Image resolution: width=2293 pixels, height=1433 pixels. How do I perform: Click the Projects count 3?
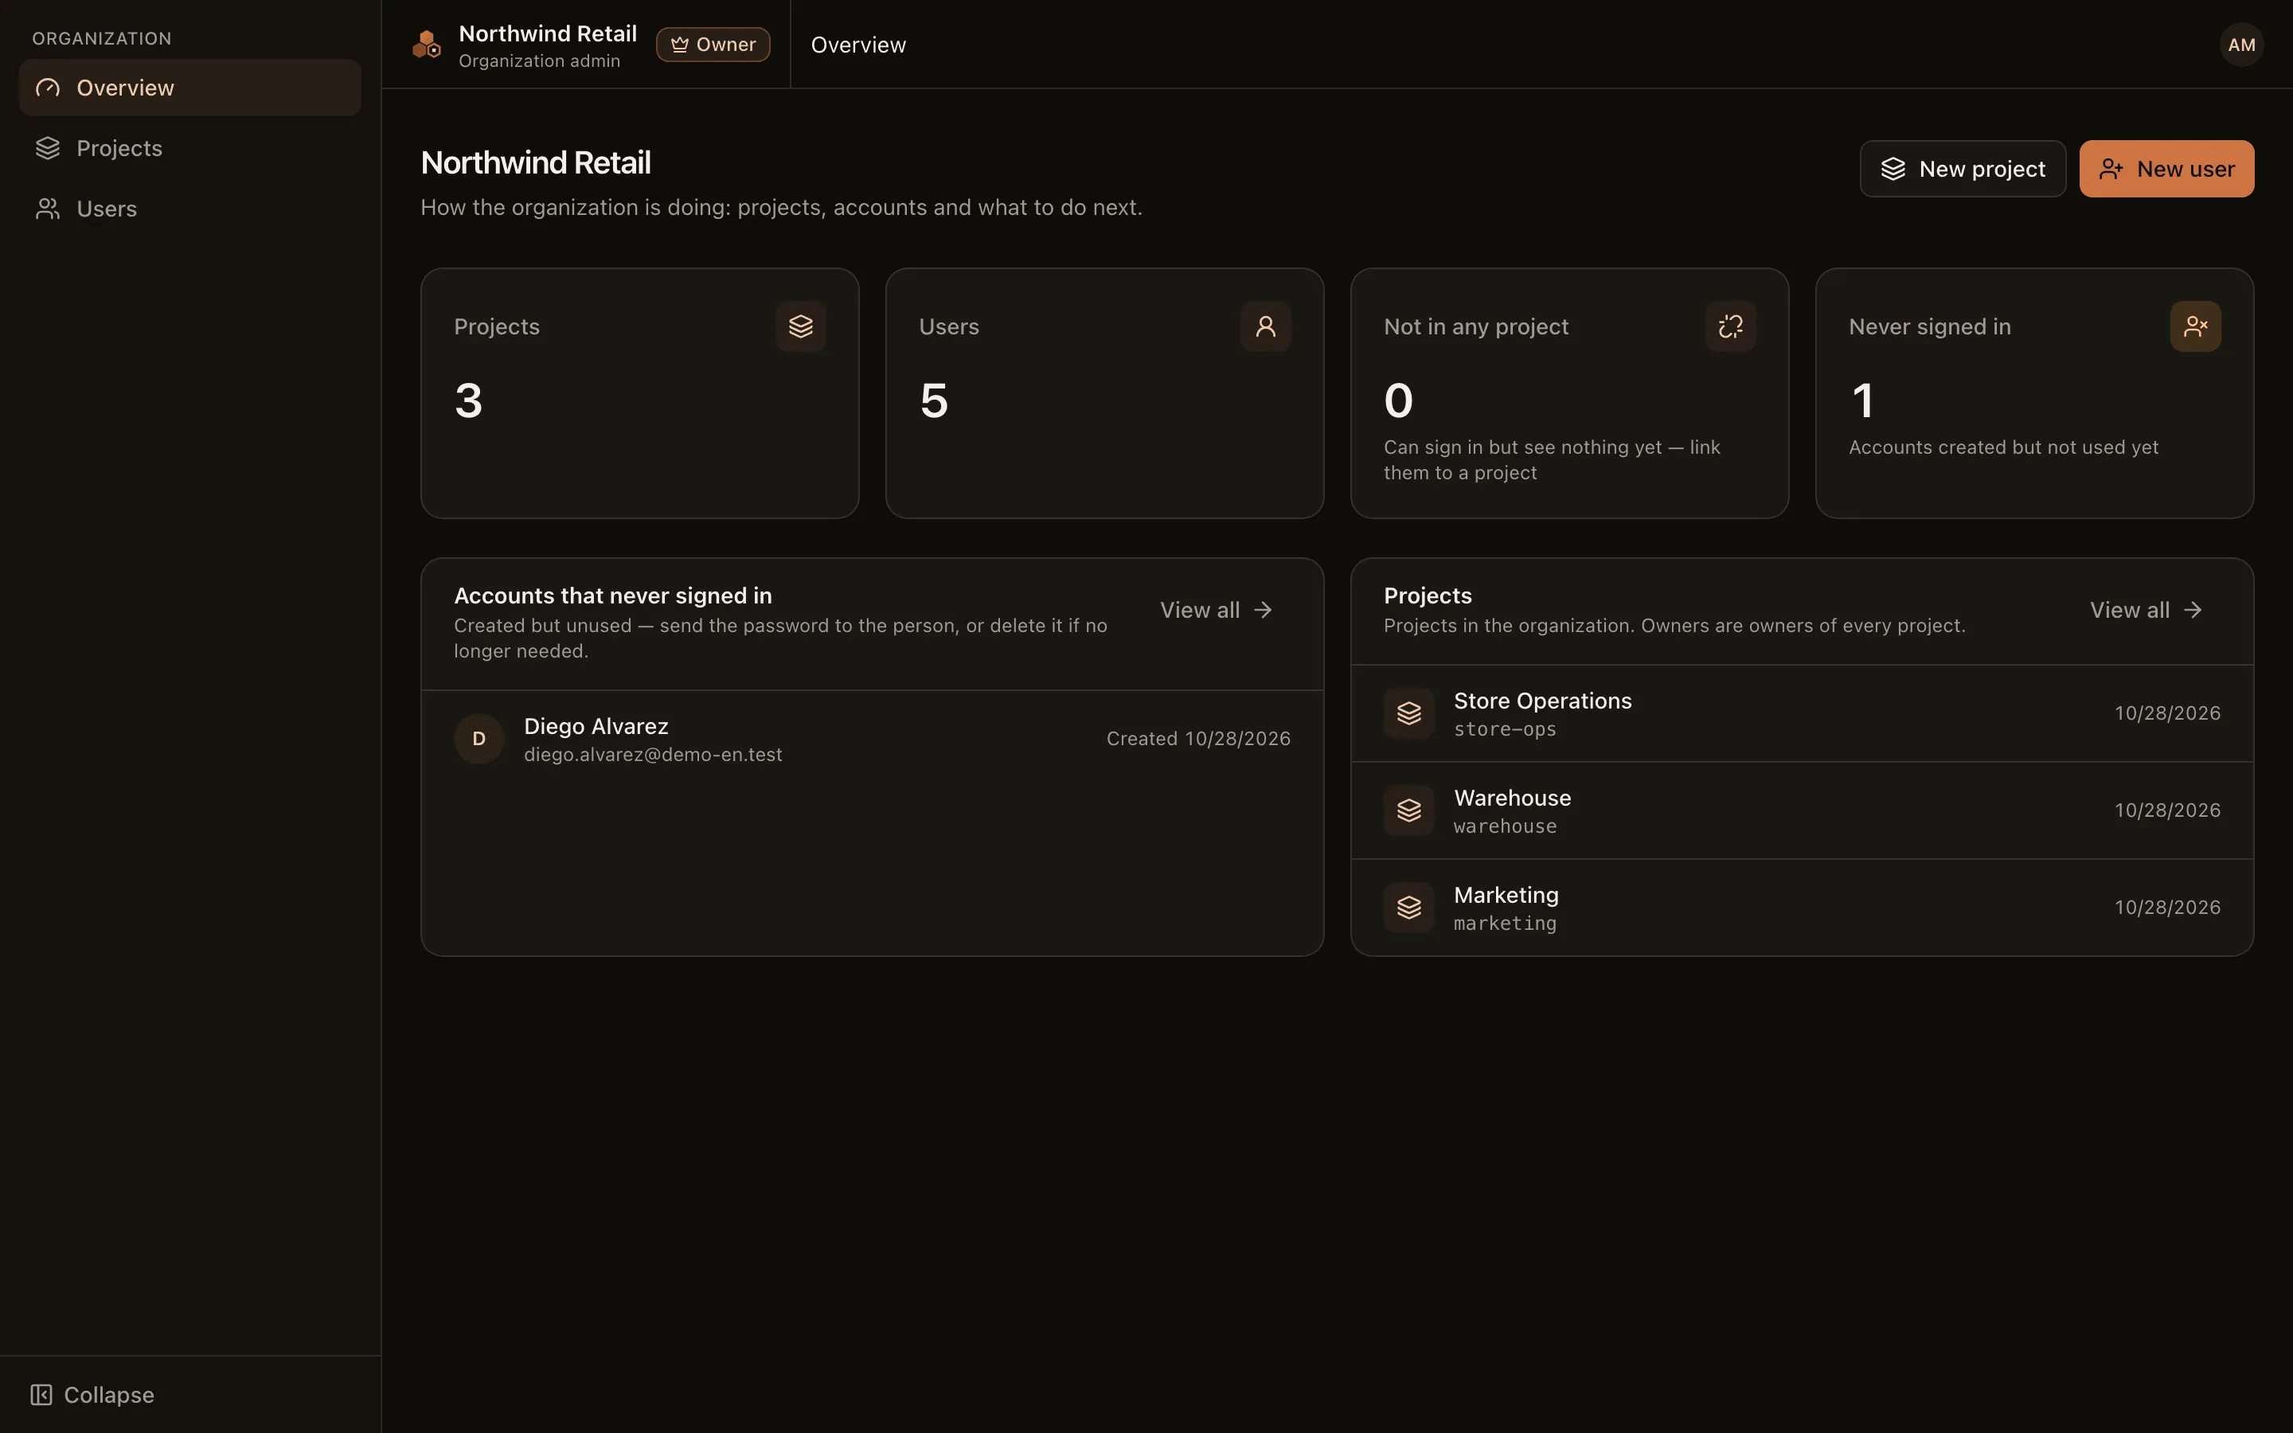(468, 400)
